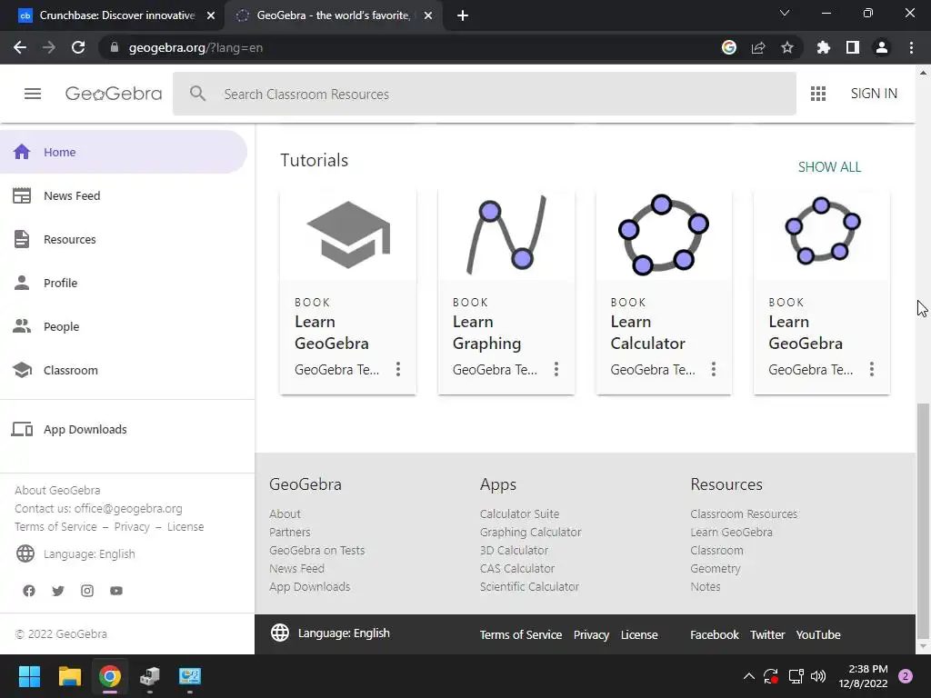
Task: Go to News Feed in sidebar
Action: pos(72,195)
